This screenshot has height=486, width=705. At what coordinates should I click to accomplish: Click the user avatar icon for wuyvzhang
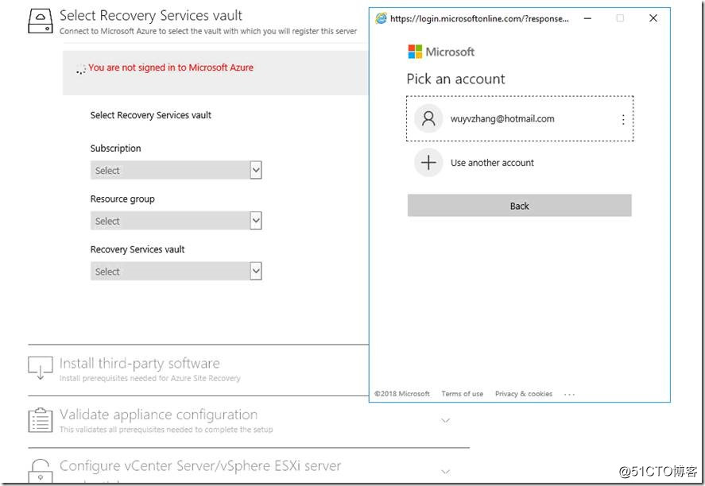pyautogui.click(x=428, y=118)
